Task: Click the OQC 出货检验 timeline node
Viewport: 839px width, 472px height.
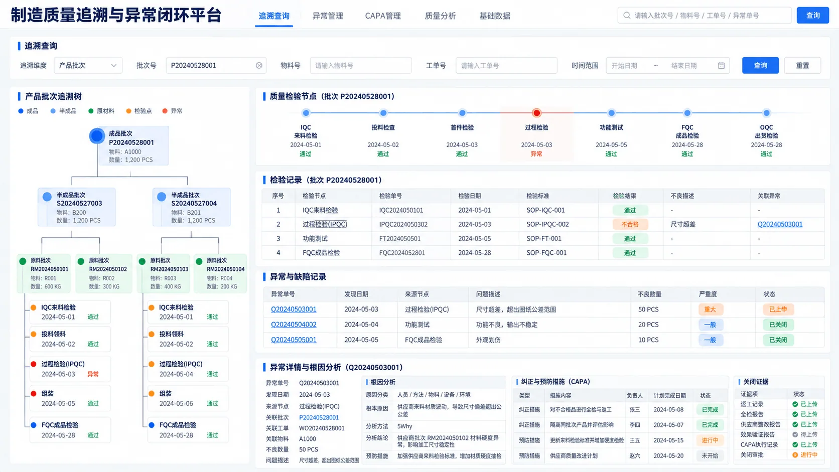Action: [766, 113]
